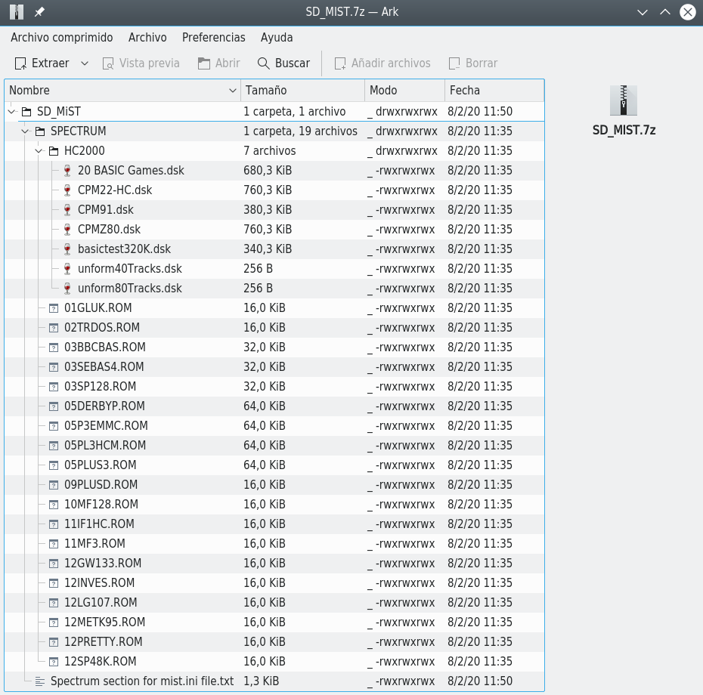Sort the list by Tamaño column
The width and height of the screenshot is (703, 695).
pos(302,91)
